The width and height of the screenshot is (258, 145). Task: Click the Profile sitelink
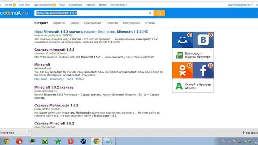(80, 79)
